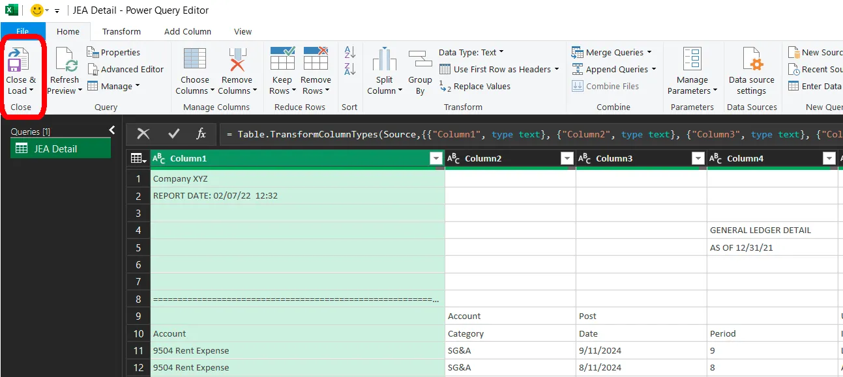Select '9504 Rent Expense' in row 12
843x377 pixels.
coord(297,367)
